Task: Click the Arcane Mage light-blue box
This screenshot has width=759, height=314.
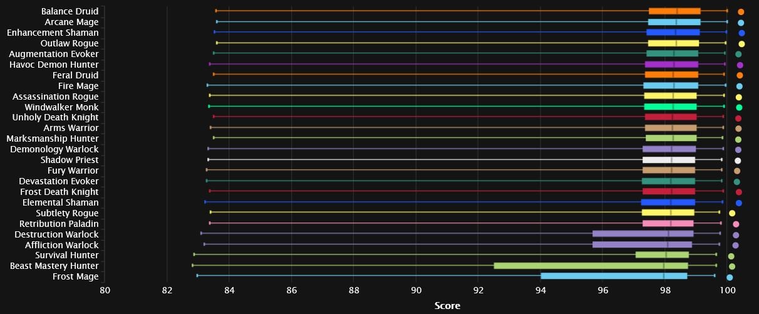Action: pos(674,22)
